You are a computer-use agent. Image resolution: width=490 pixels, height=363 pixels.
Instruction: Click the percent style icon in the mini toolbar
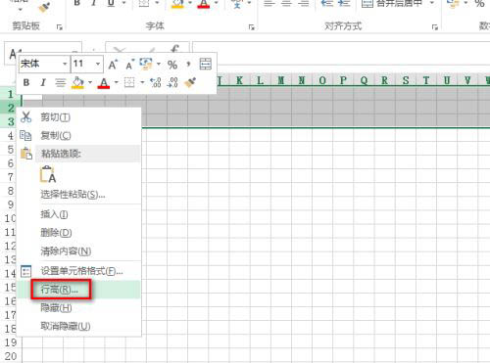tap(172, 65)
